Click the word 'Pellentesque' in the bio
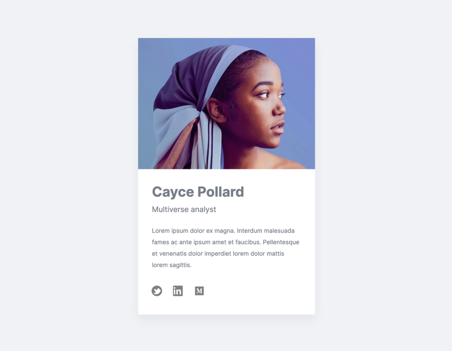 (281, 242)
